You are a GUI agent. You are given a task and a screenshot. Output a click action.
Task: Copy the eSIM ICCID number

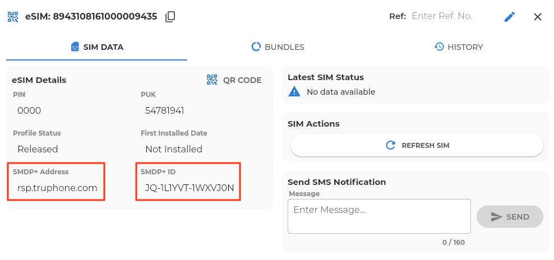(170, 17)
